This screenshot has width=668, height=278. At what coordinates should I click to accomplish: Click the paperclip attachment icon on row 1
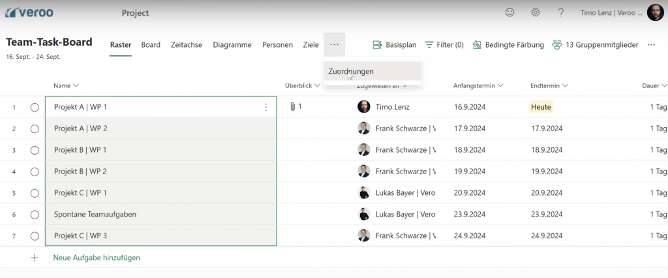pyautogui.click(x=293, y=106)
